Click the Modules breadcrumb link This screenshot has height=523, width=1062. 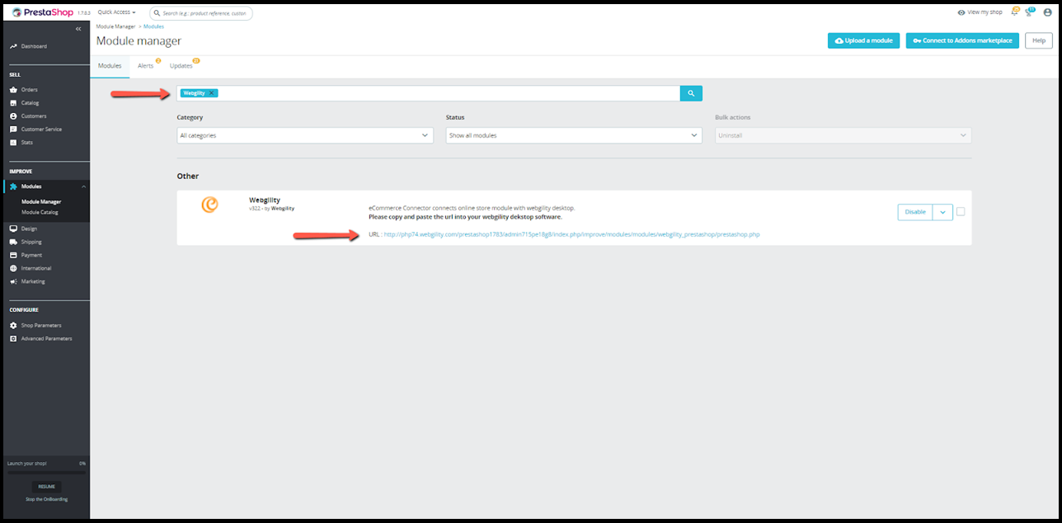(x=154, y=26)
